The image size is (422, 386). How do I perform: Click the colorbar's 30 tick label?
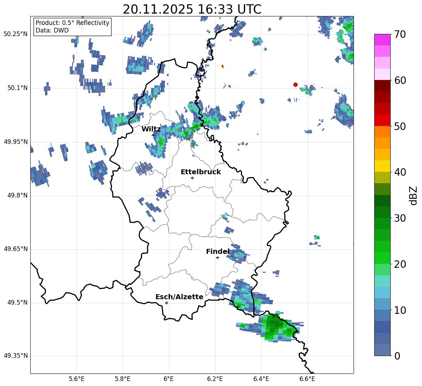[x=400, y=218]
